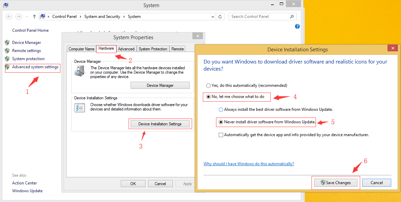Image resolution: width=401 pixels, height=202 pixels.
Task: Open Control Panel Home link
Action: pos(30,30)
